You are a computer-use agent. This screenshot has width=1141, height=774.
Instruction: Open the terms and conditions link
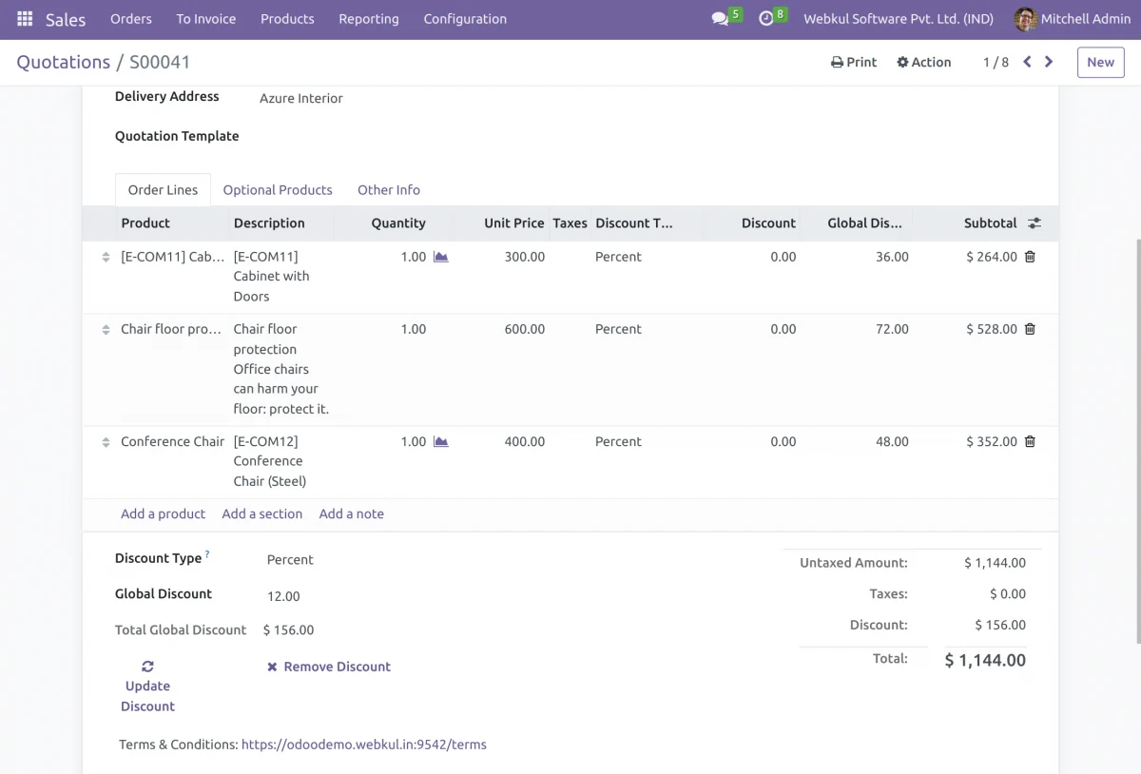363,745
